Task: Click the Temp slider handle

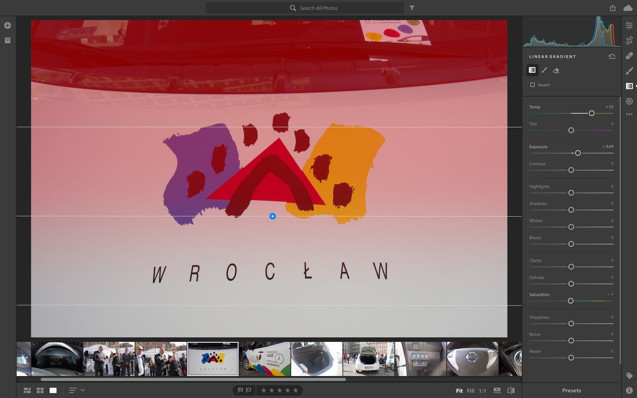Action: pos(591,113)
